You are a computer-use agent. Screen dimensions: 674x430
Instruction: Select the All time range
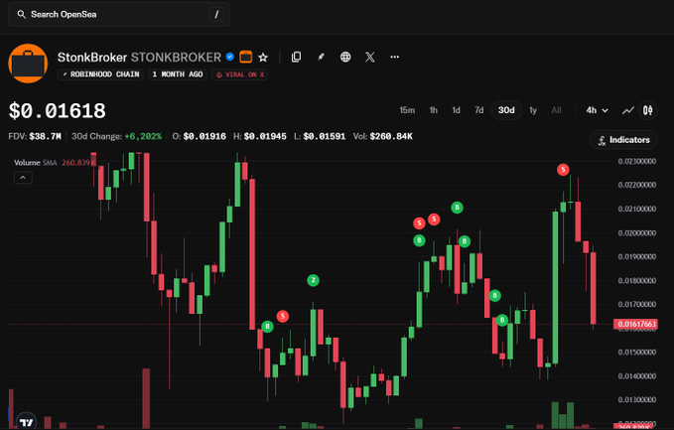tap(556, 110)
